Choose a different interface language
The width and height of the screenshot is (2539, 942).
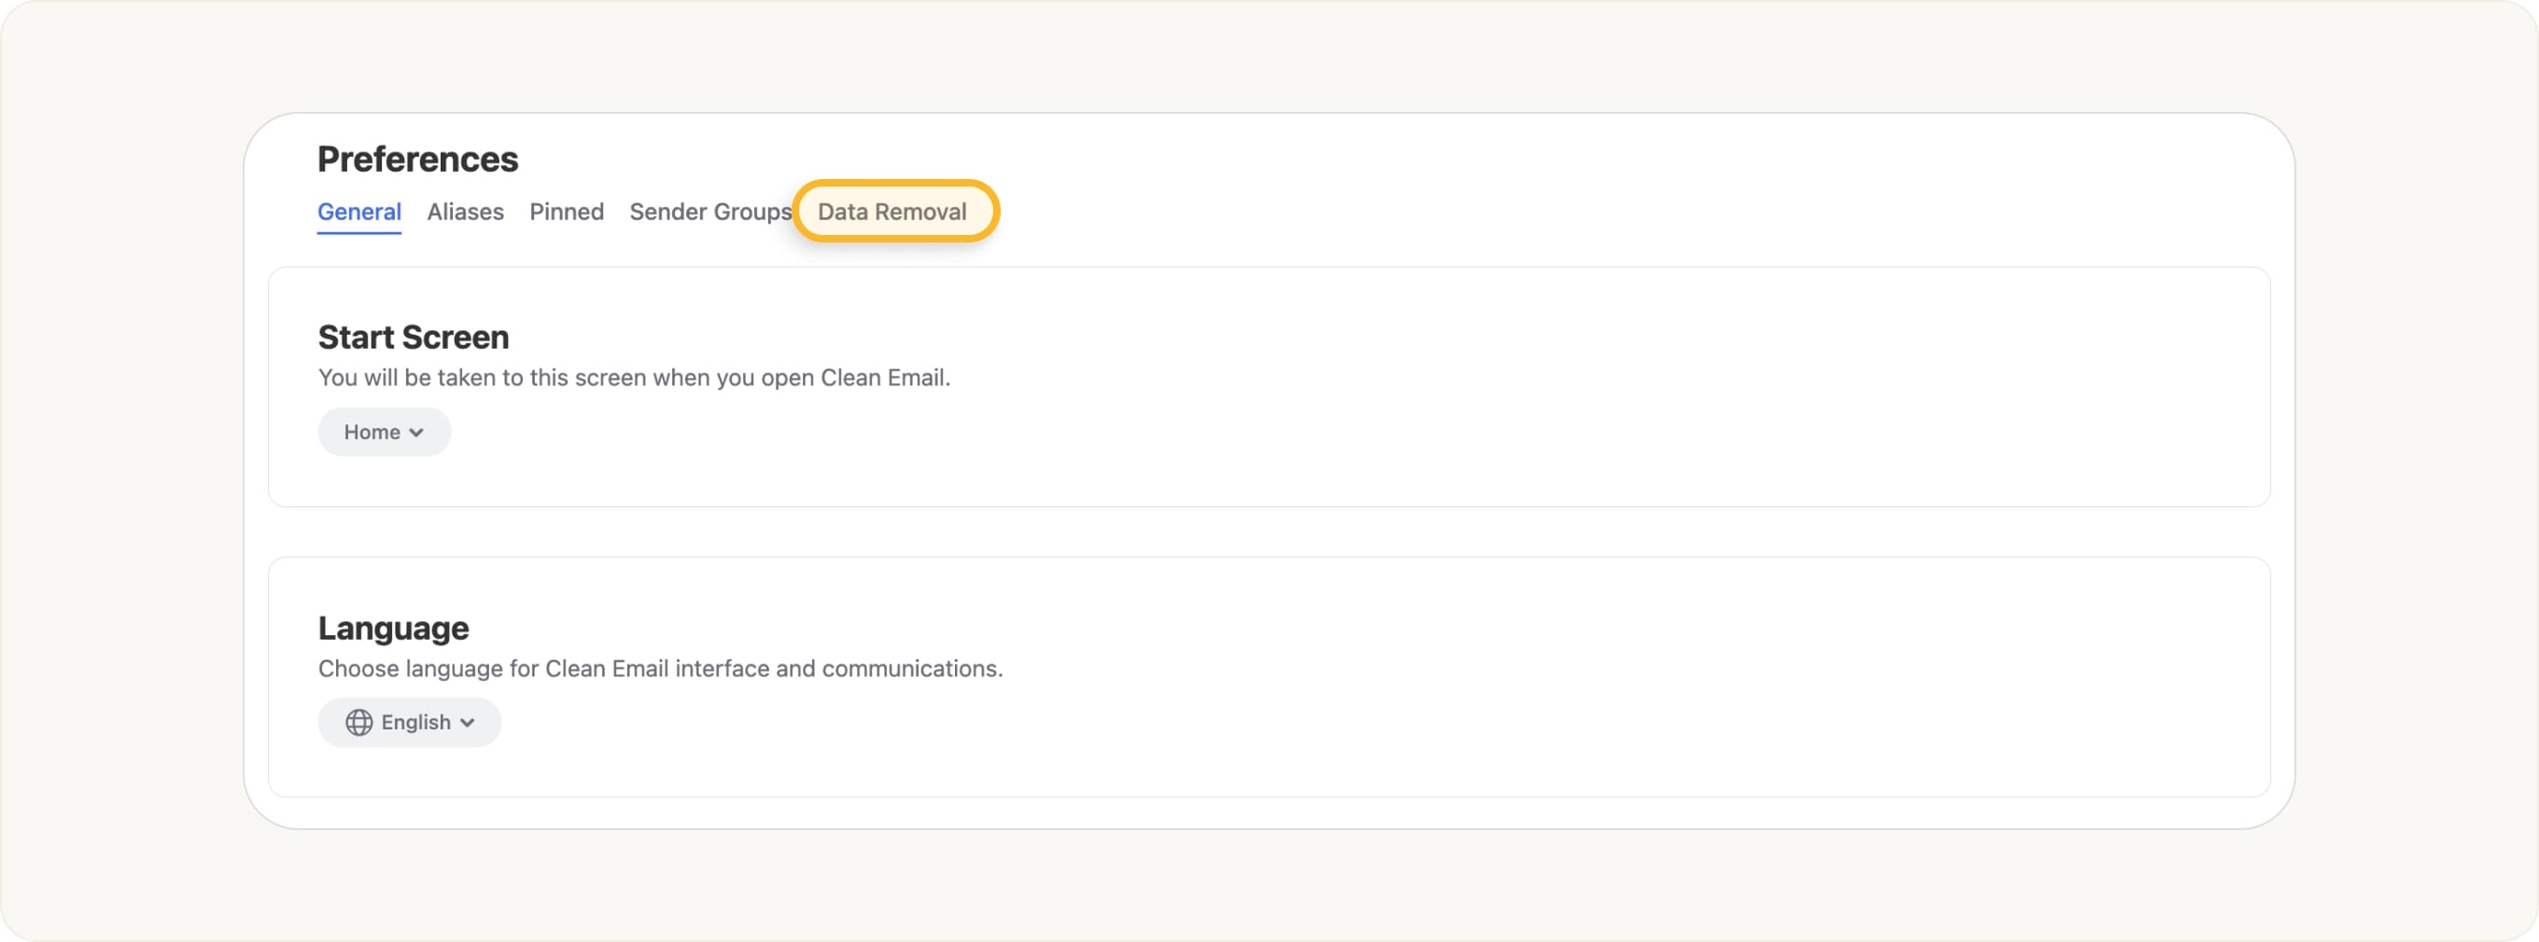click(409, 722)
